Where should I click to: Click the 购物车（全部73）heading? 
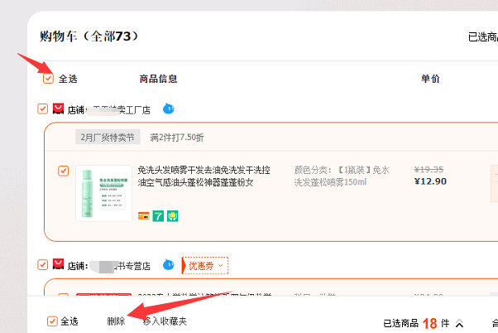89,36
